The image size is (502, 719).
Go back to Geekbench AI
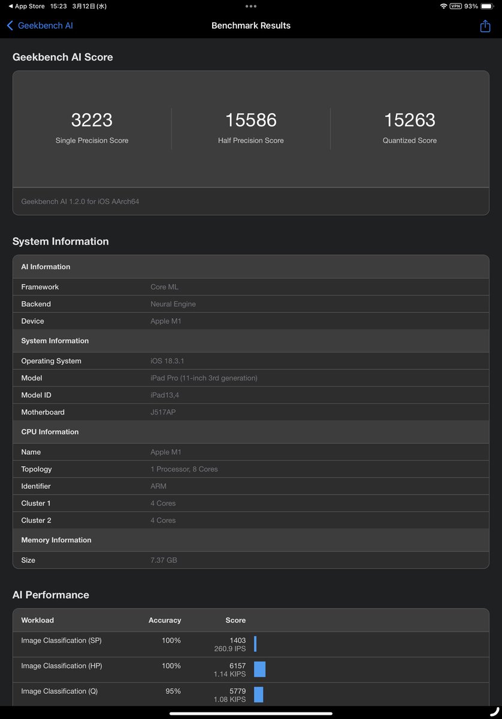tap(40, 26)
